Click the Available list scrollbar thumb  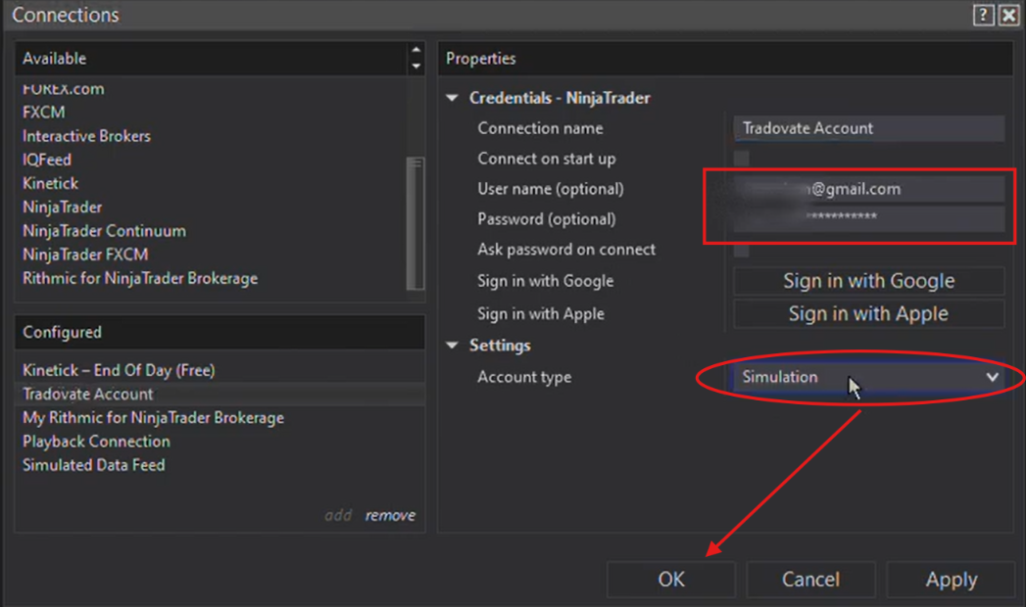click(x=415, y=223)
